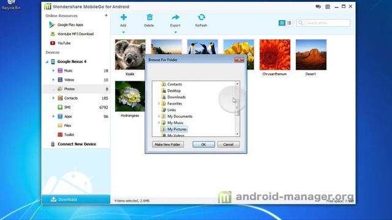Open the Add dropdown arrow
This screenshot has width=392, height=220.
pos(124,32)
